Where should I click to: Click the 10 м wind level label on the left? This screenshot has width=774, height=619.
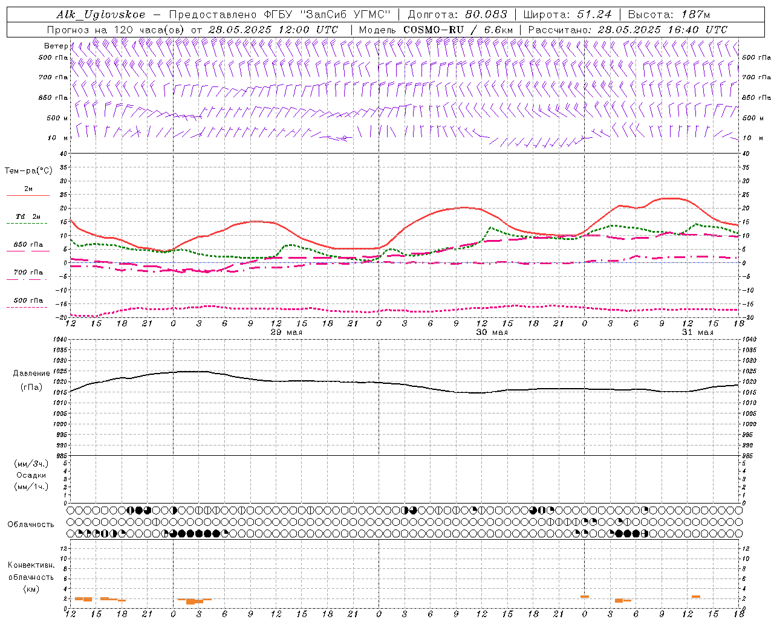[x=57, y=138]
